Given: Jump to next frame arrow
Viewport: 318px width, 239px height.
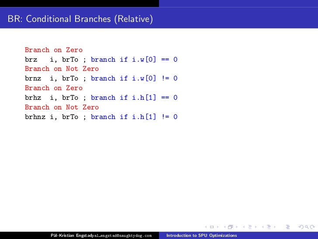Looking at the screenshot, I should [x=237, y=227].
